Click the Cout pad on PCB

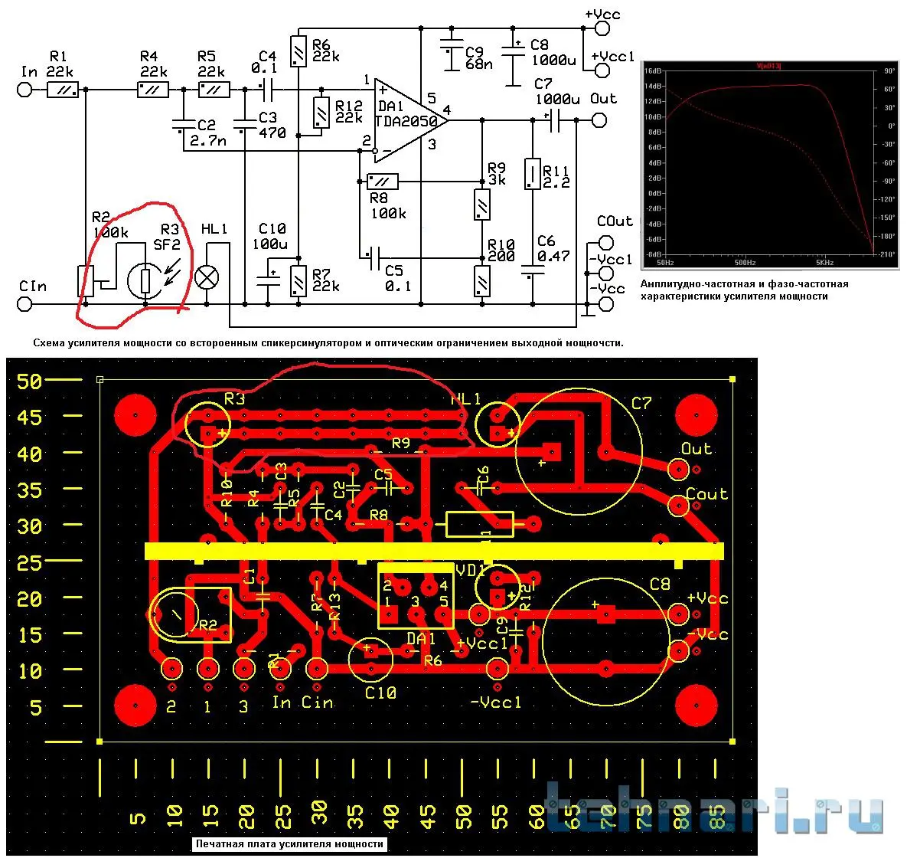679,505
